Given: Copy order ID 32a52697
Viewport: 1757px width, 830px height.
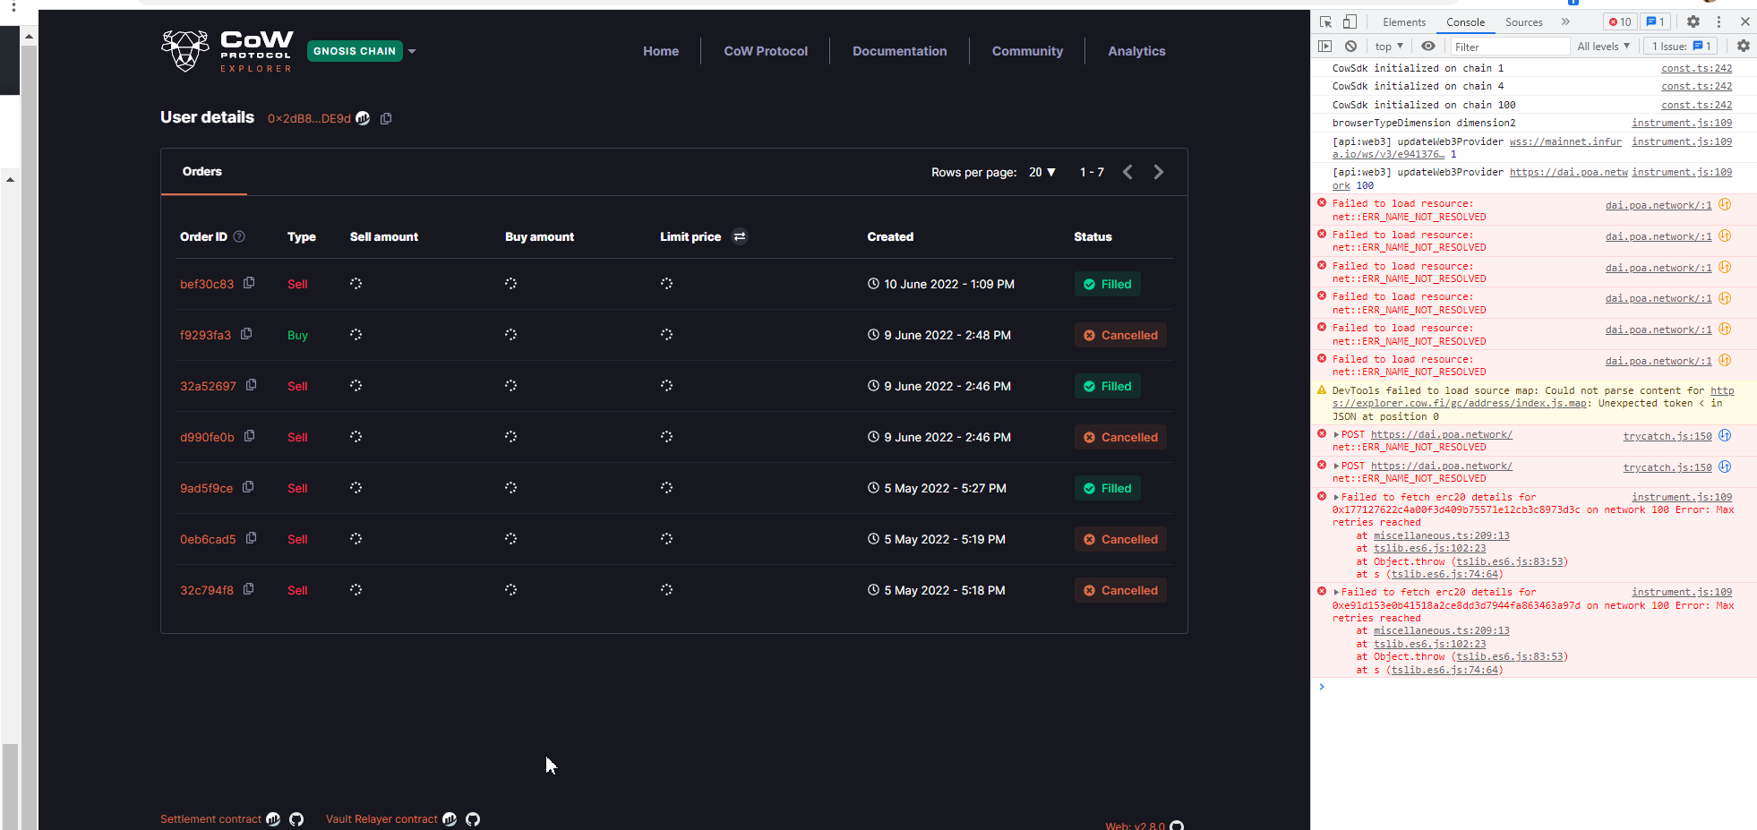Looking at the screenshot, I should point(251,385).
